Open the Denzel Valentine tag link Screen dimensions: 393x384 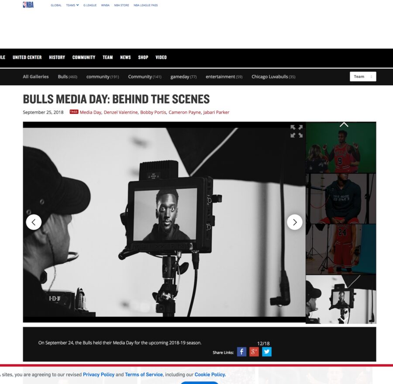click(121, 112)
